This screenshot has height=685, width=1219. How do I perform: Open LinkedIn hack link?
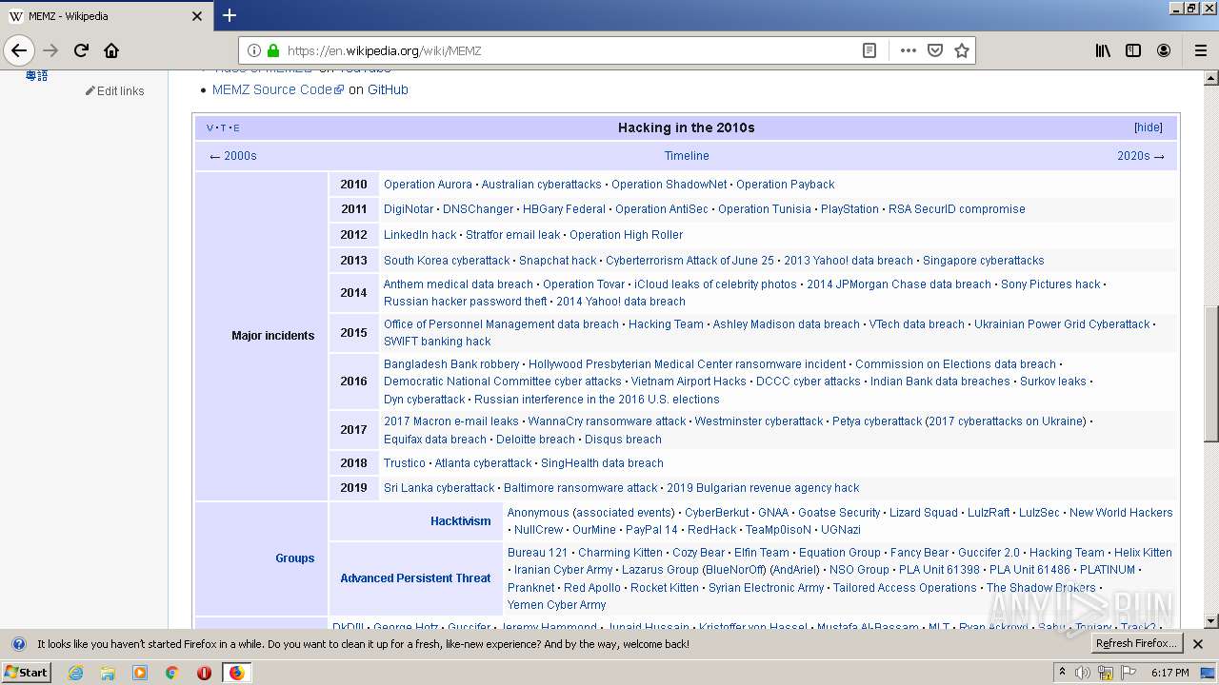[x=420, y=235]
